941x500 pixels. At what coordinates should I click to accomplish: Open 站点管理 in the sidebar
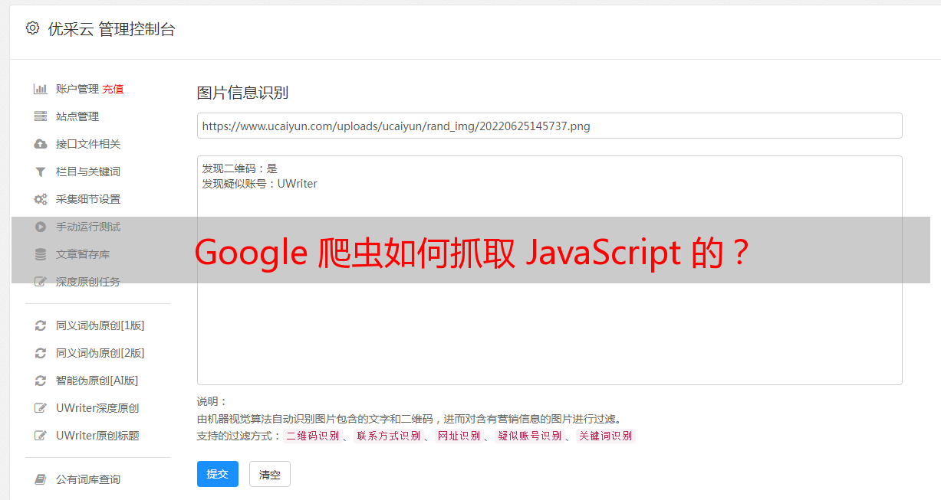(77, 116)
